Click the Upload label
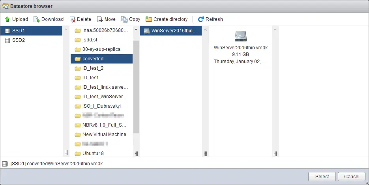The image size is (369, 185). click(20, 19)
